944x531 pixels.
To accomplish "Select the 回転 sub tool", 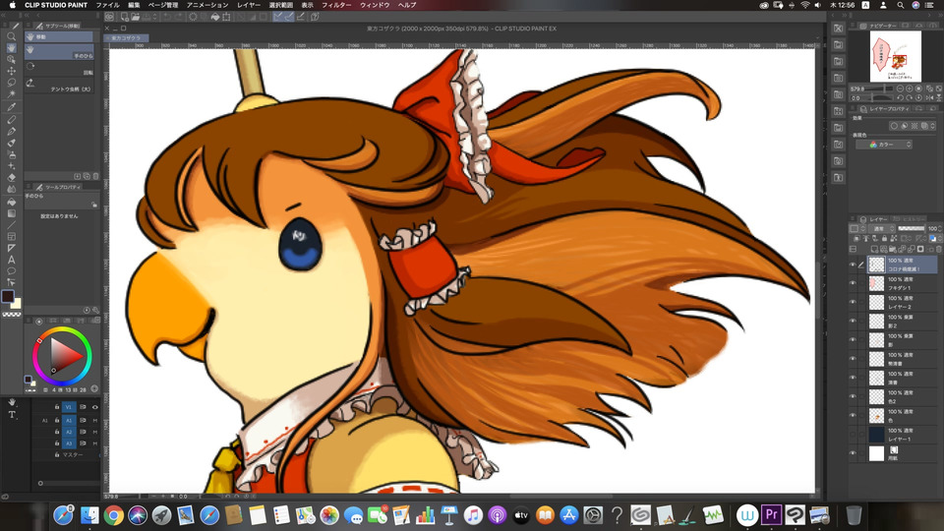I will tap(59, 68).
